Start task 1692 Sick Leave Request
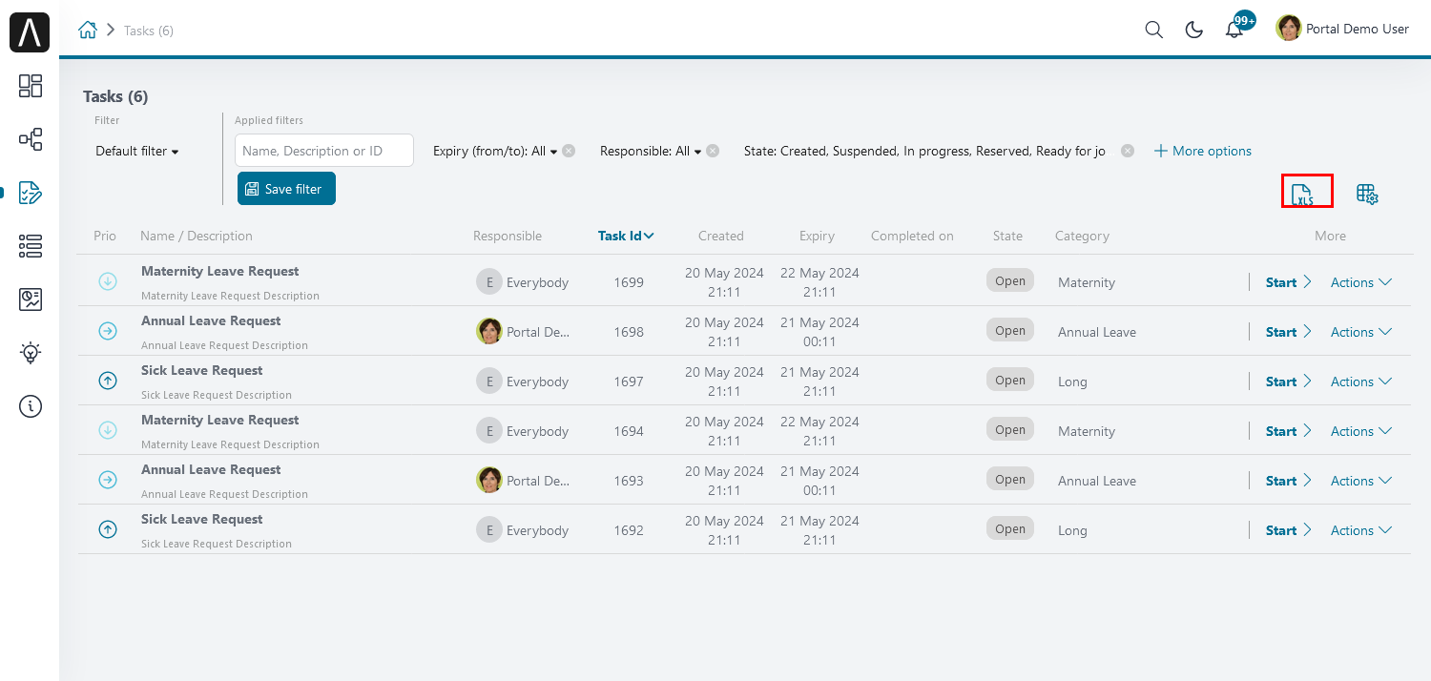Screen dimensions: 1431x681 (1289, 530)
